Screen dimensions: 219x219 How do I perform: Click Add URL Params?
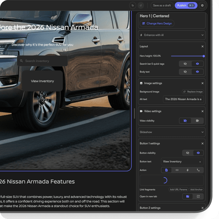pos(178,190)
